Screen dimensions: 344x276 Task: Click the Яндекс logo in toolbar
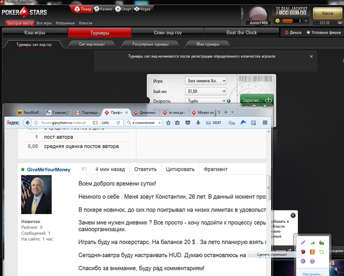click(x=13, y=123)
